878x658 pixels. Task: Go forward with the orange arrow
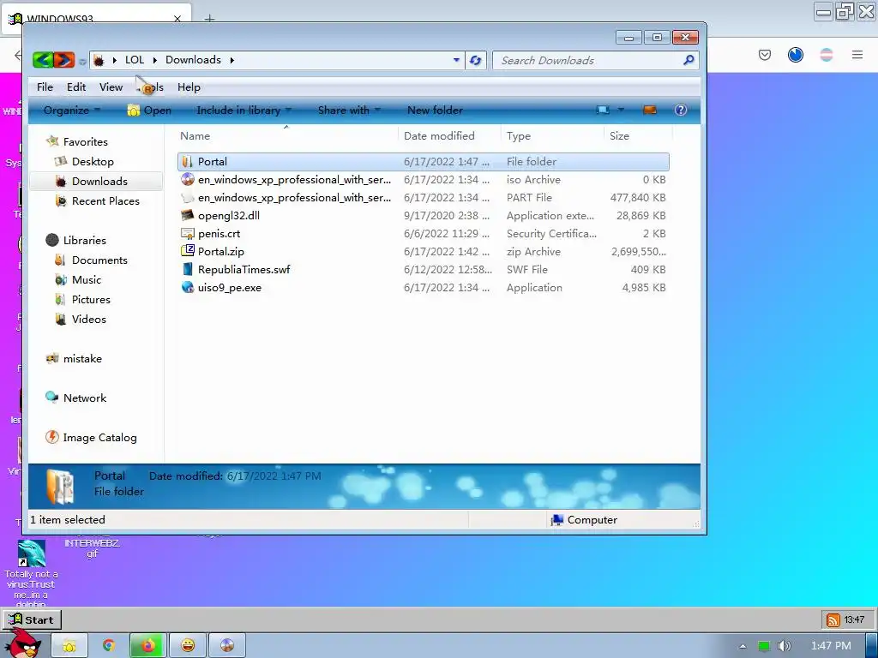pyautogui.click(x=63, y=60)
